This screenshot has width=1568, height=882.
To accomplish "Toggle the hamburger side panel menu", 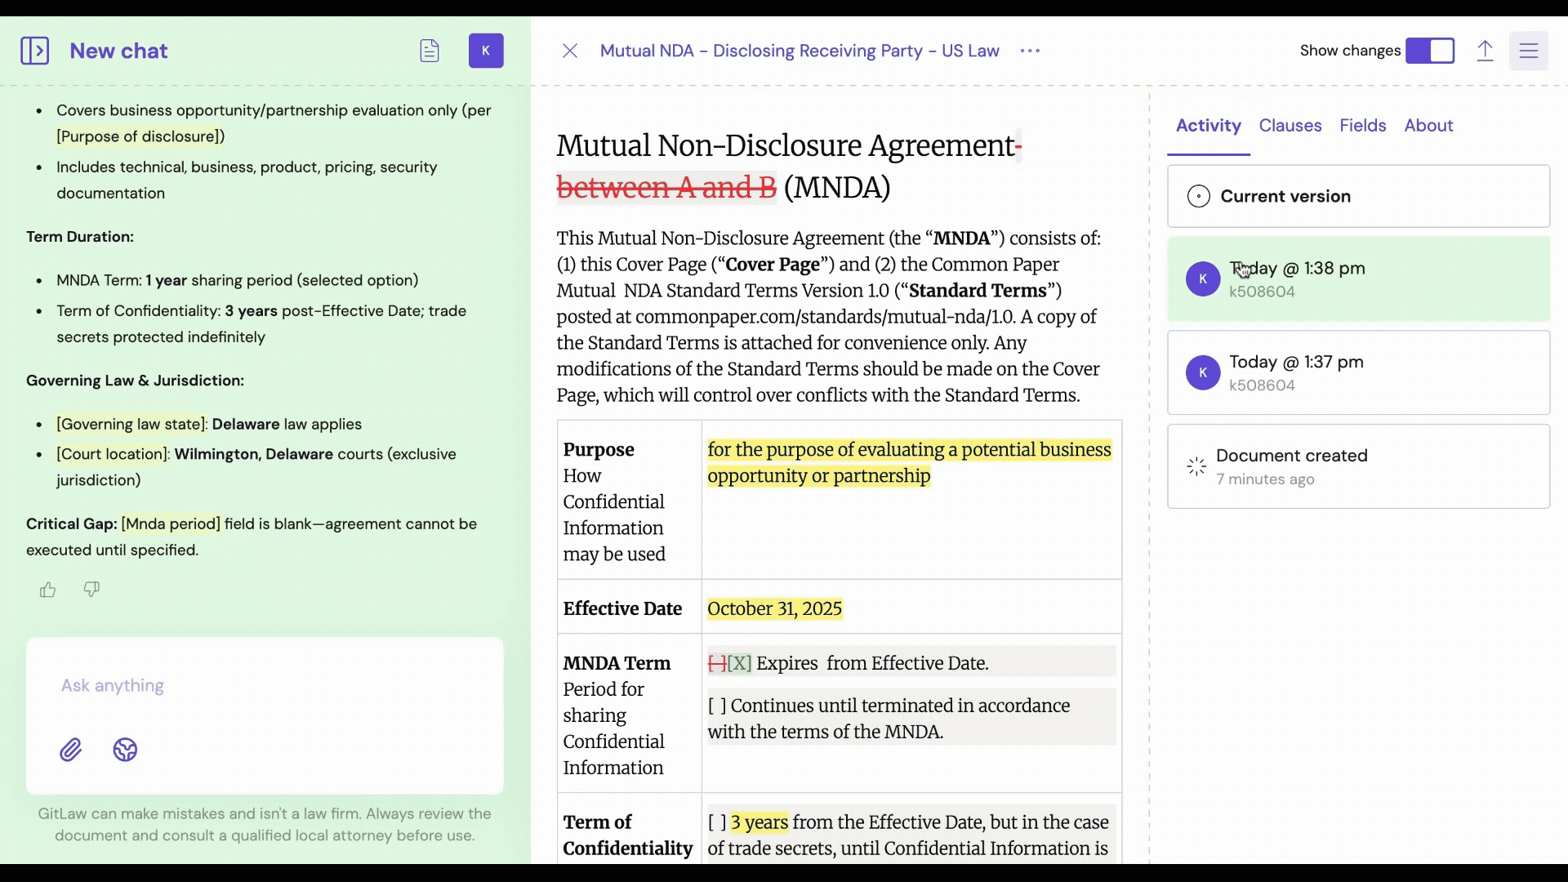I will [1528, 51].
